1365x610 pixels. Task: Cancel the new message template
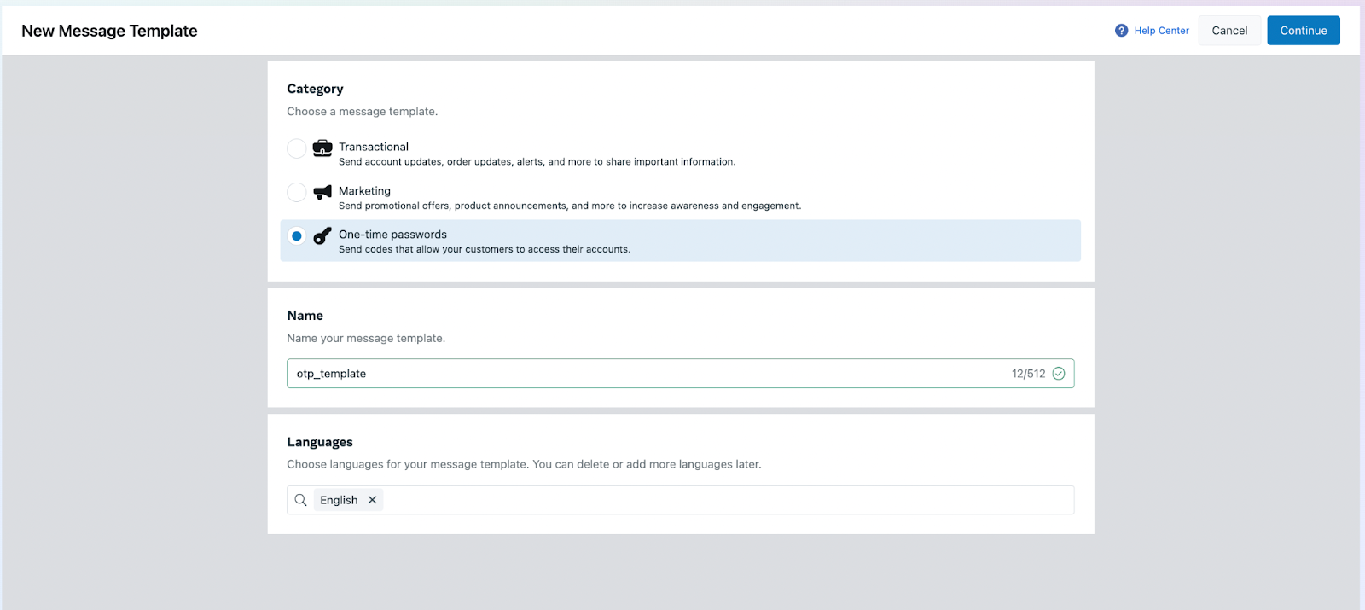[x=1229, y=31]
